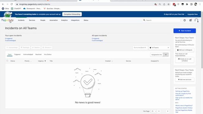Image resolution: width=203 pixels, height=114 pixels.
Task: Click the Upgrade Now button
Action: click(193, 14)
